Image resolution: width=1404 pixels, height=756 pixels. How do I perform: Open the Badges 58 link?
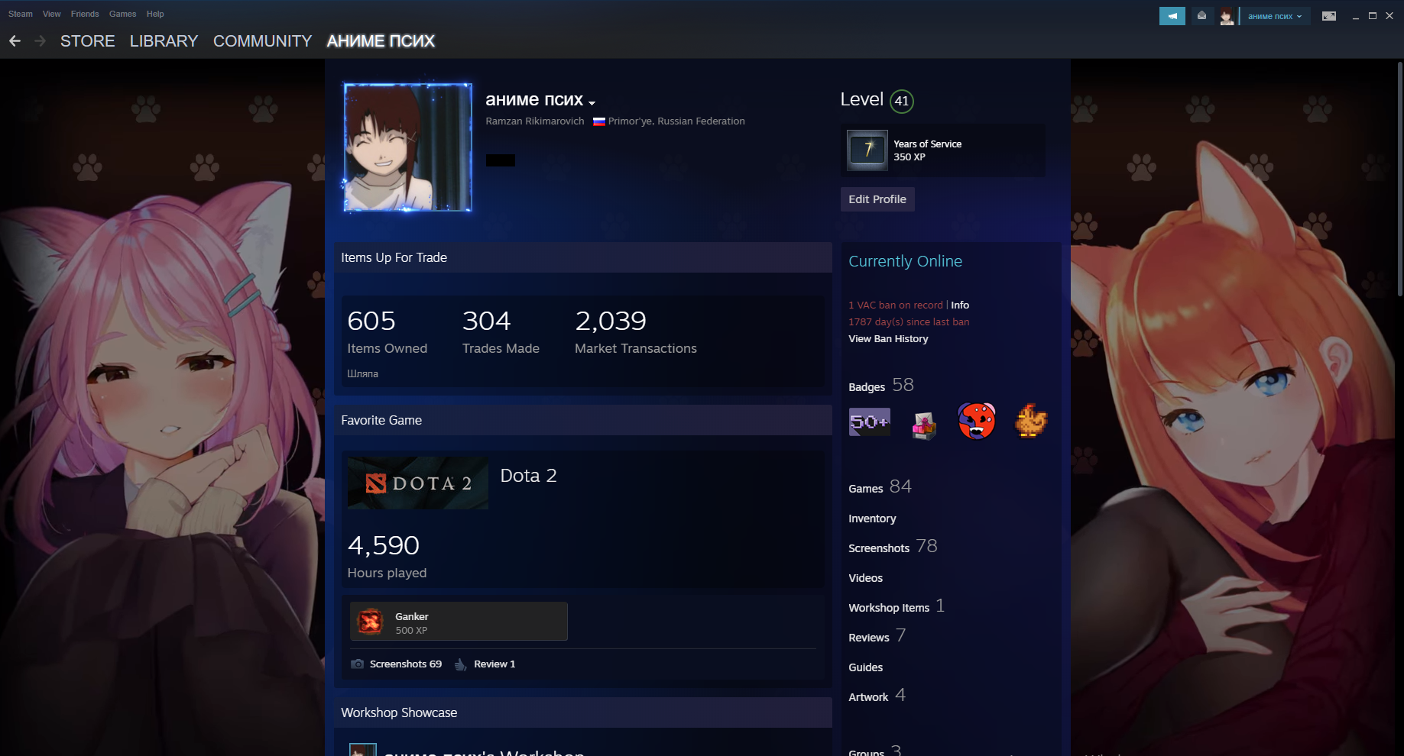[881, 386]
